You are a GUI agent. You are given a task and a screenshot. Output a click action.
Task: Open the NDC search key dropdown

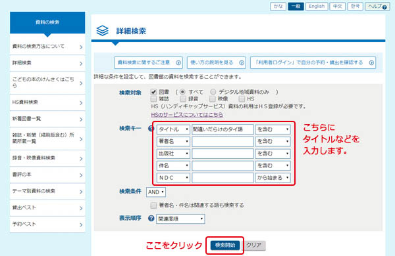pyautogui.click(x=173, y=178)
